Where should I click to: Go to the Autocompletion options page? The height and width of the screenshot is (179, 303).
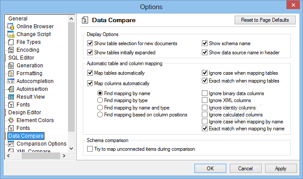click(x=35, y=81)
